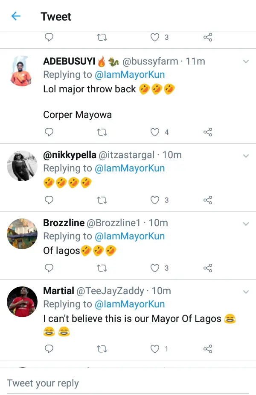Expand menu arrow on @nikkypella's tweet
Image resolution: width=256 pixels, height=395 pixels.
coord(246,156)
